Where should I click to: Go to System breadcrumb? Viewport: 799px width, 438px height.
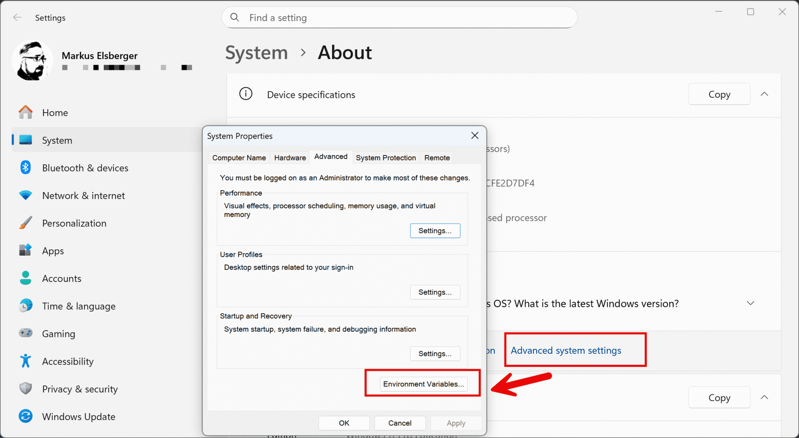click(257, 52)
